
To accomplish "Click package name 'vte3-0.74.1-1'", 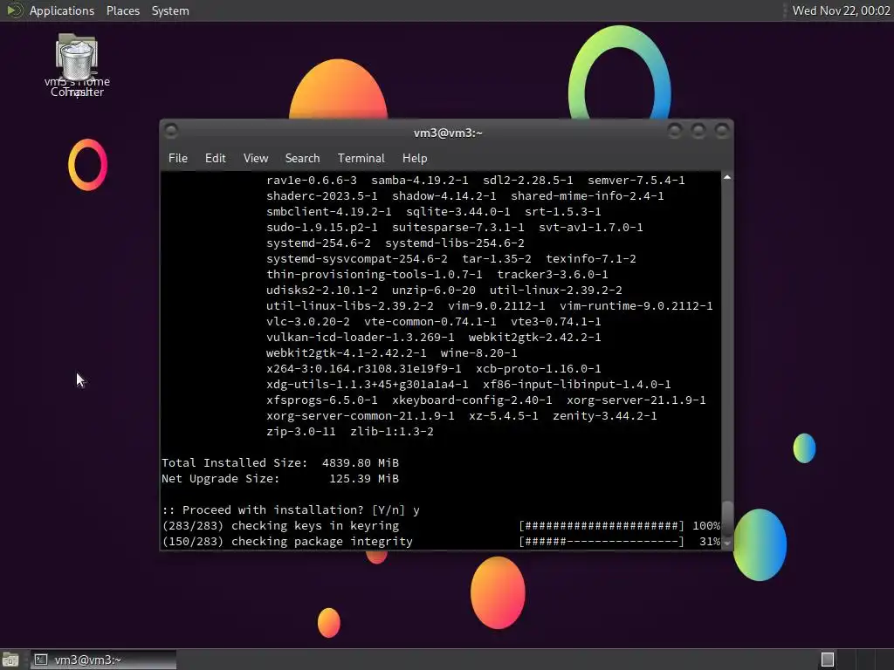I will point(556,321).
